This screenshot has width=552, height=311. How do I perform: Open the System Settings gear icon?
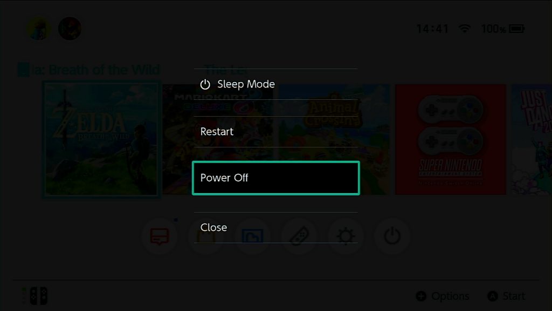[x=346, y=236]
